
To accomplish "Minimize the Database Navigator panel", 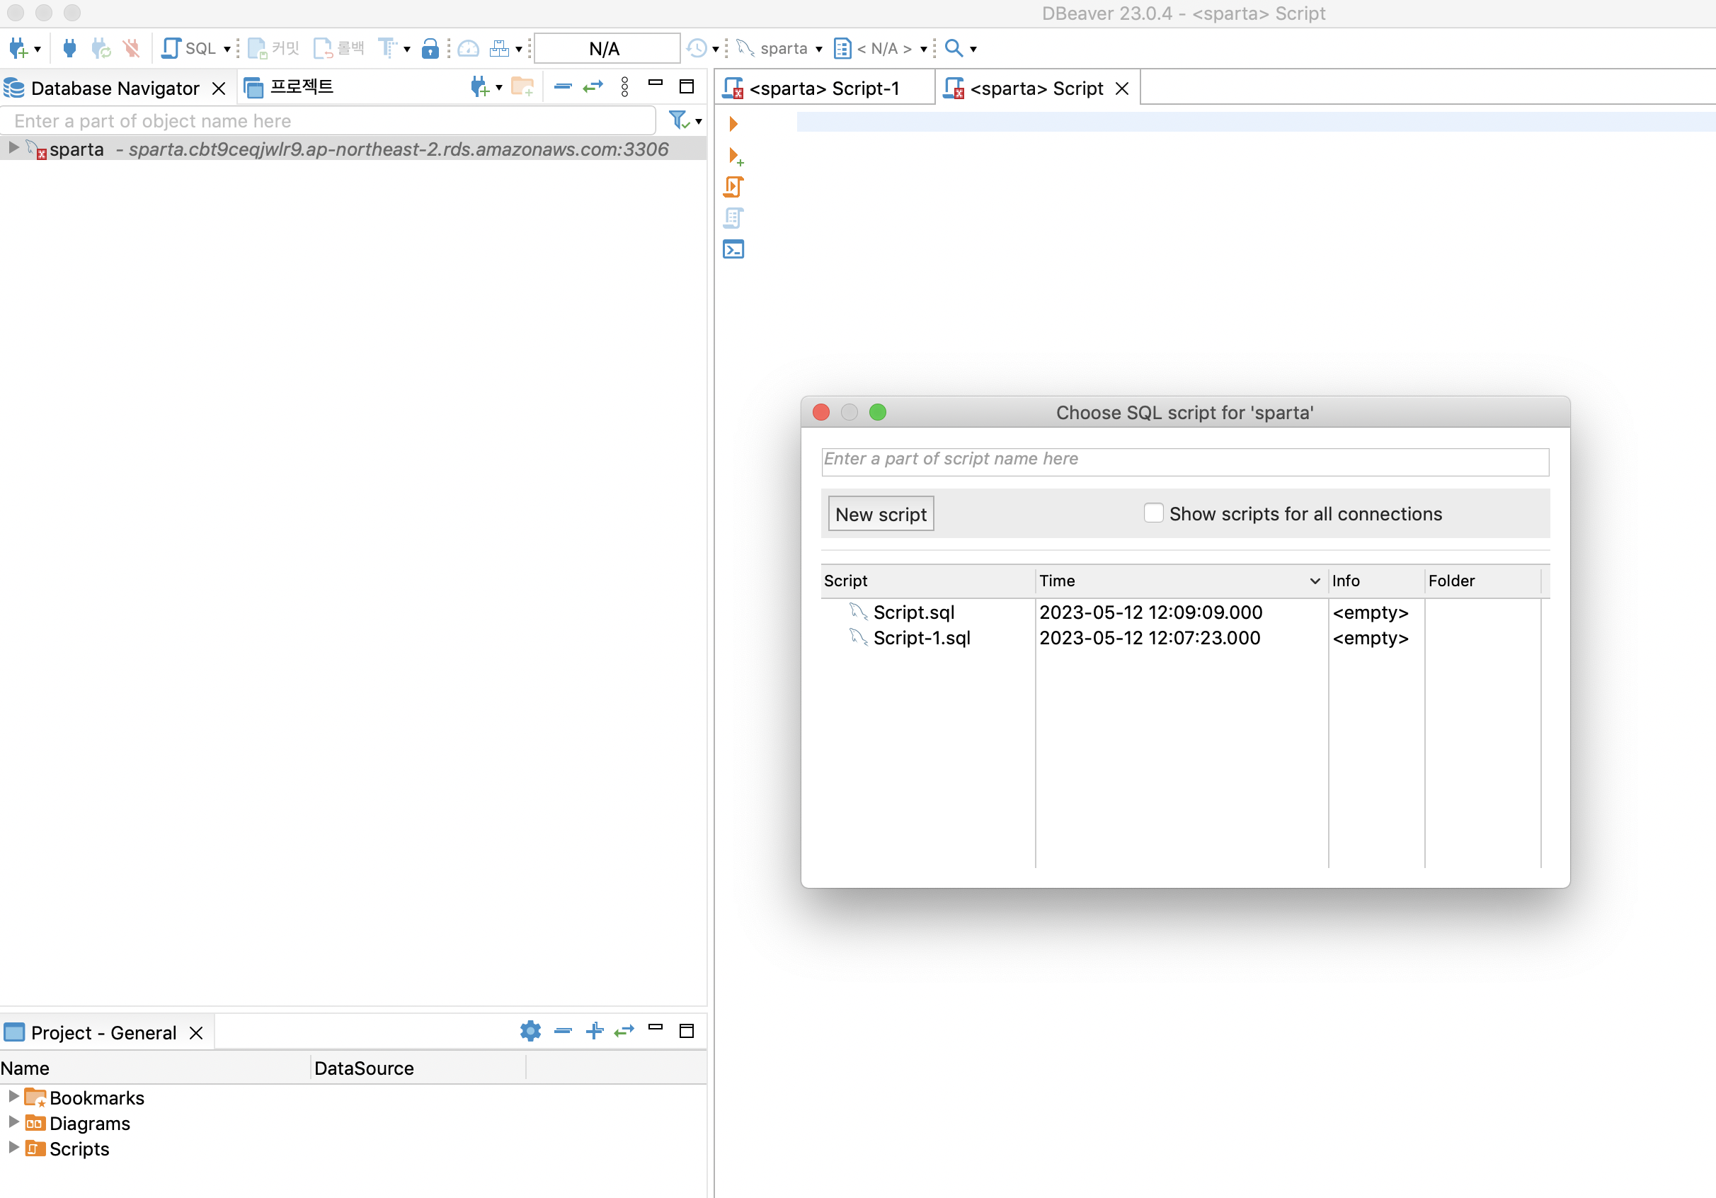I will pyautogui.click(x=656, y=83).
